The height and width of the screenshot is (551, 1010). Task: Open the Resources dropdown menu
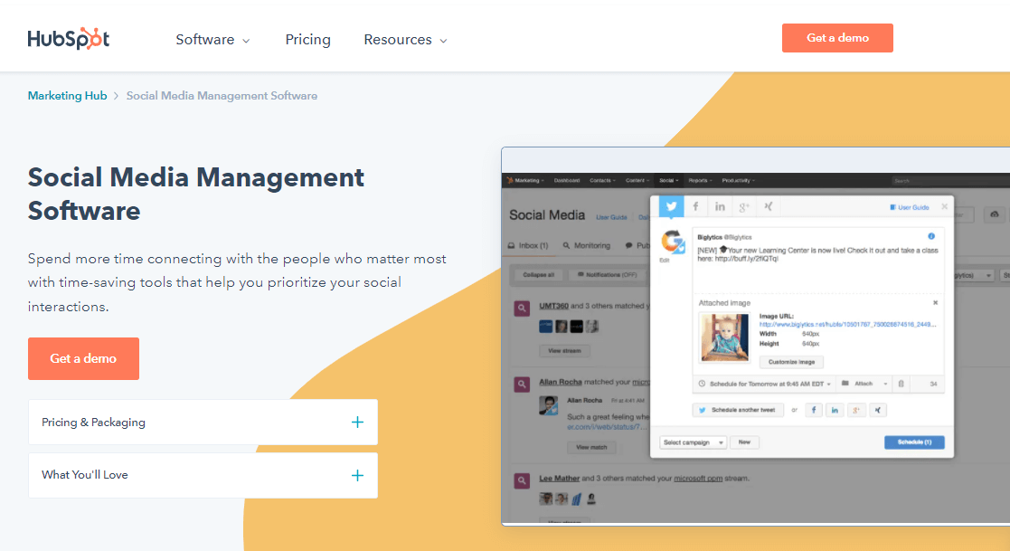[405, 40]
